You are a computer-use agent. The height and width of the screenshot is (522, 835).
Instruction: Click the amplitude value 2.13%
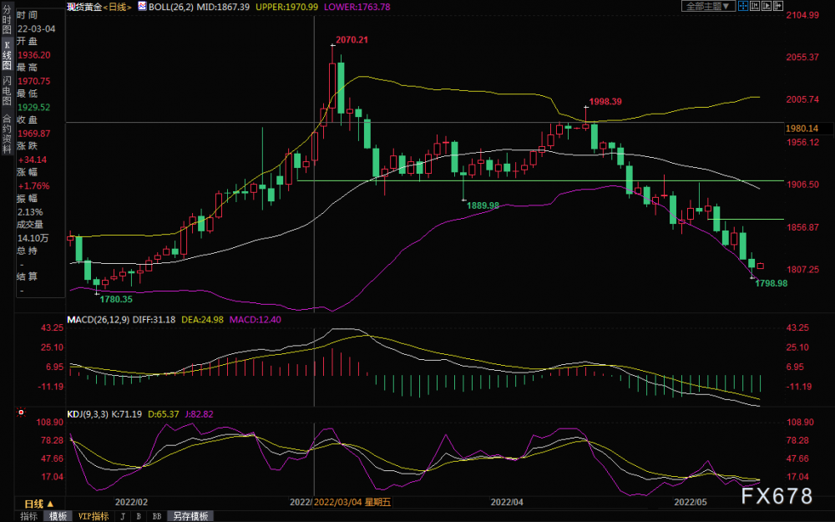[30, 212]
